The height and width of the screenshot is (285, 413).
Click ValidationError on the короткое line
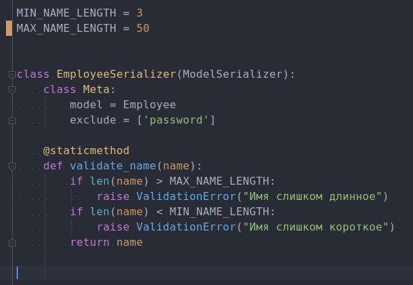(186, 227)
